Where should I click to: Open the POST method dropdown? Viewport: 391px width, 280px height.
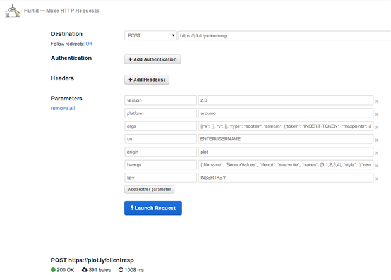150,36
